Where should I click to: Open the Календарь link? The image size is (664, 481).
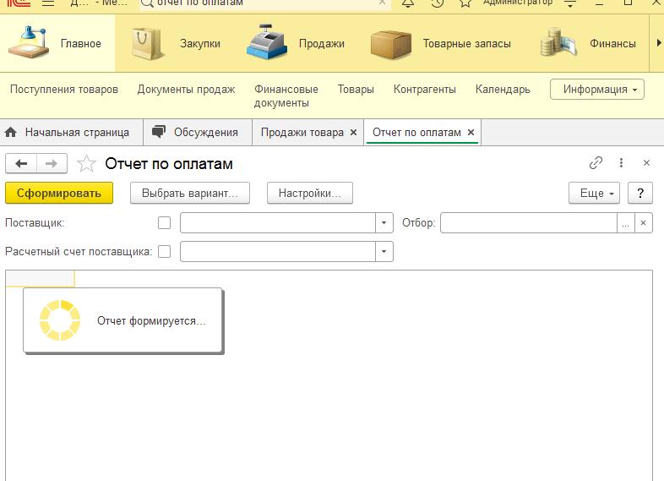click(503, 90)
